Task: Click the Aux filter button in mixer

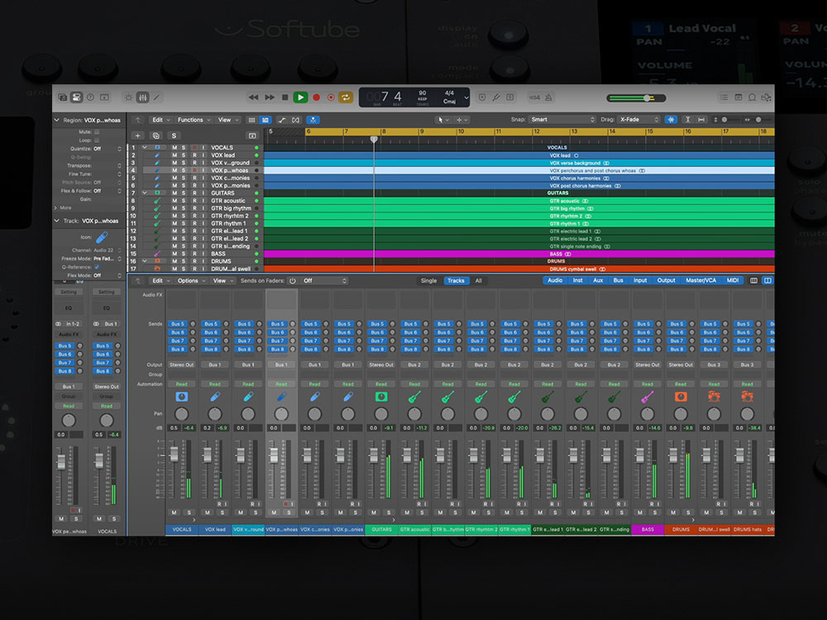Action: click(598, 281)
